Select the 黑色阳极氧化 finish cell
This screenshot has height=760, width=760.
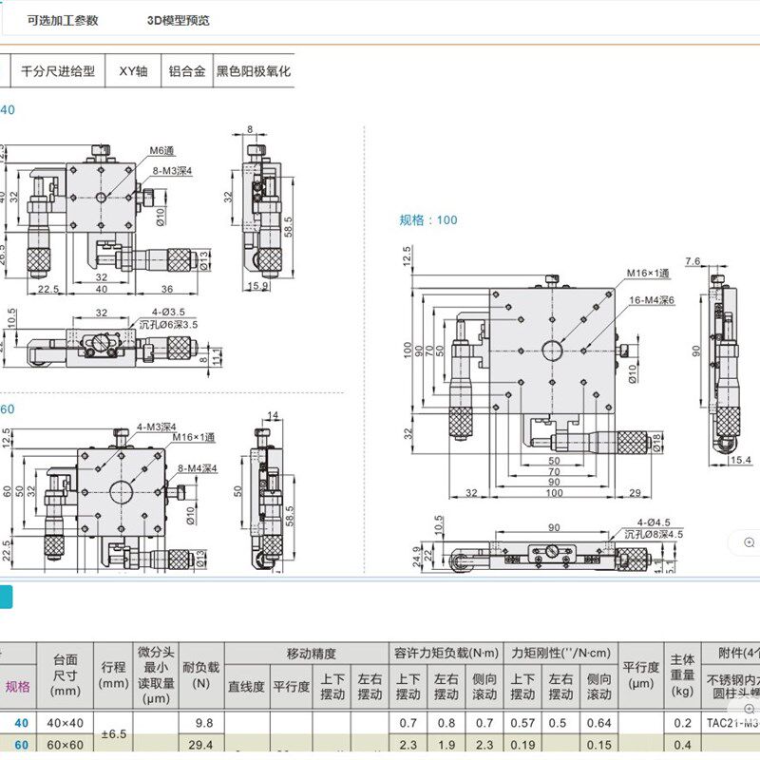coord(254,71)
